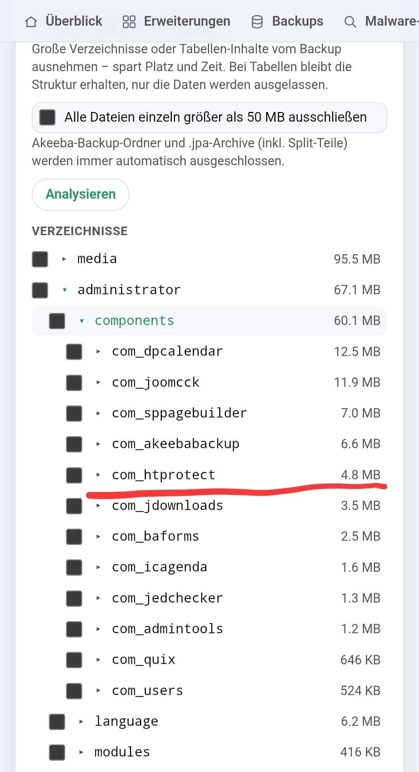419x772 pixels.
Task: Tick the administrator directory checkbox
Action: tap(40, 290)
